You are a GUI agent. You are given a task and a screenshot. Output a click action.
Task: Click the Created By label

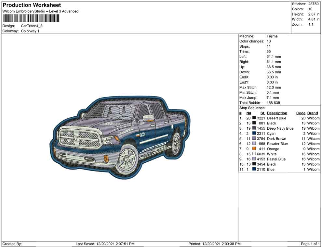coord(12,244)
